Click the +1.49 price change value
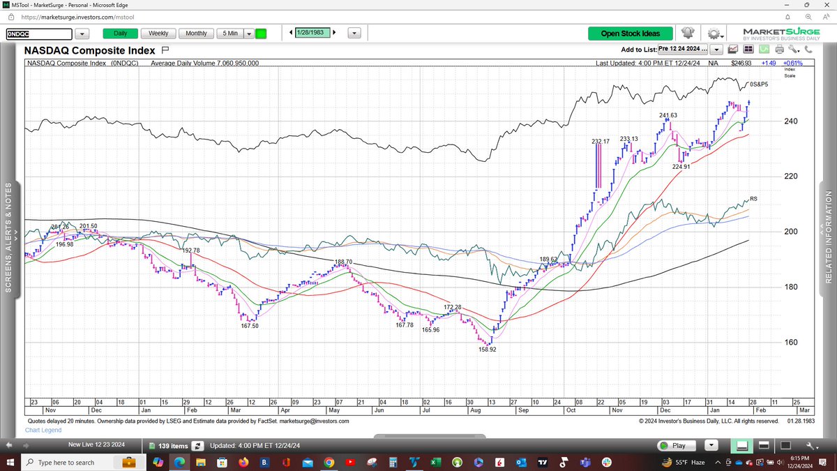The image size is (837, 471). coord(769,63)
